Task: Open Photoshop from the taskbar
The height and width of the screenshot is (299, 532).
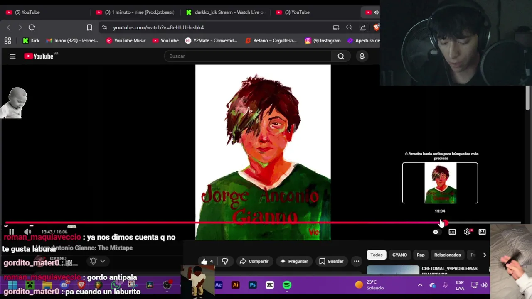Action: coord(253,285)
